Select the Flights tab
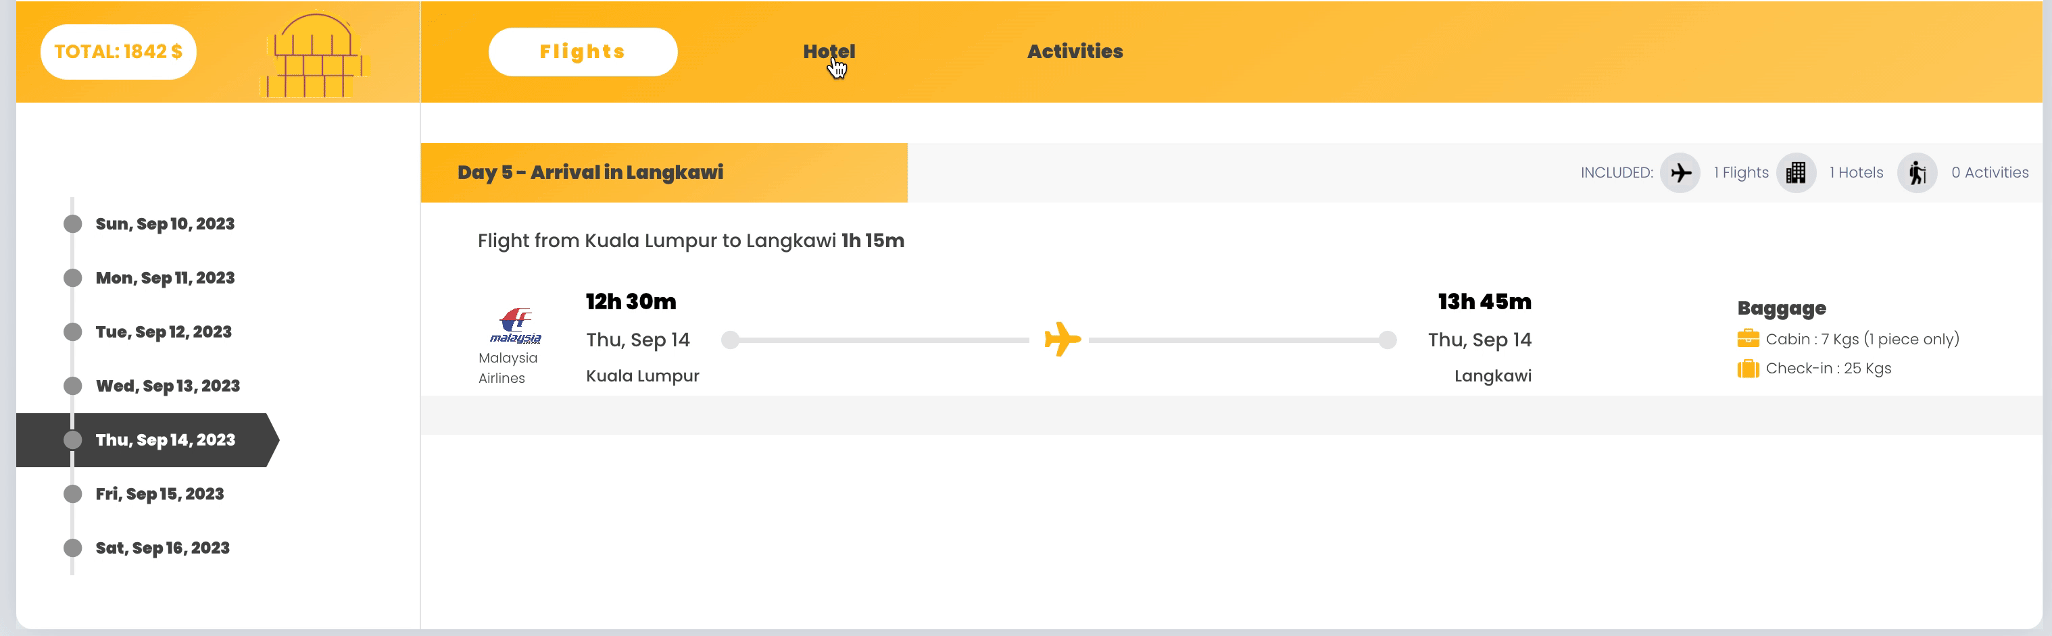Screen dimensions: 2052x636 (583, 52)
